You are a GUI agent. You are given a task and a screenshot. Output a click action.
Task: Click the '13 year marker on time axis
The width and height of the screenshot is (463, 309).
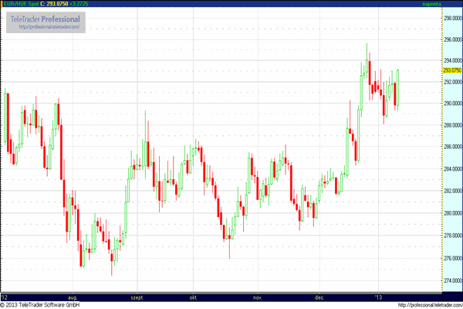coord(378,296)
